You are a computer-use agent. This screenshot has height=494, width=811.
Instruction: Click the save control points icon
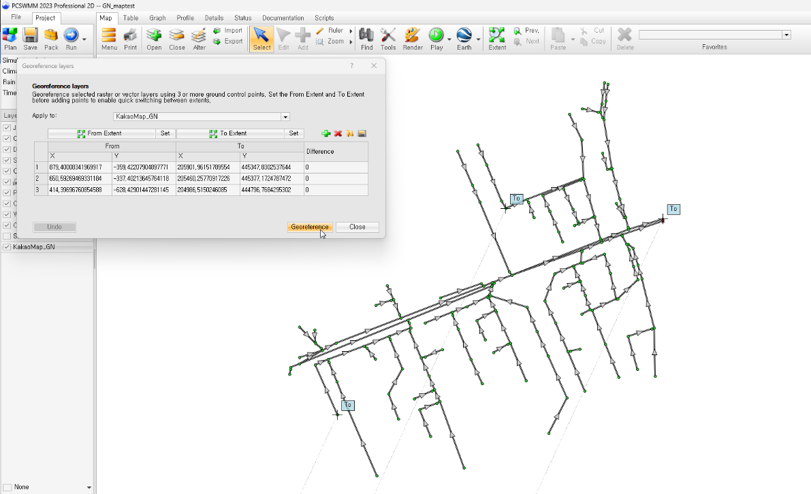[x=362, y=133]
